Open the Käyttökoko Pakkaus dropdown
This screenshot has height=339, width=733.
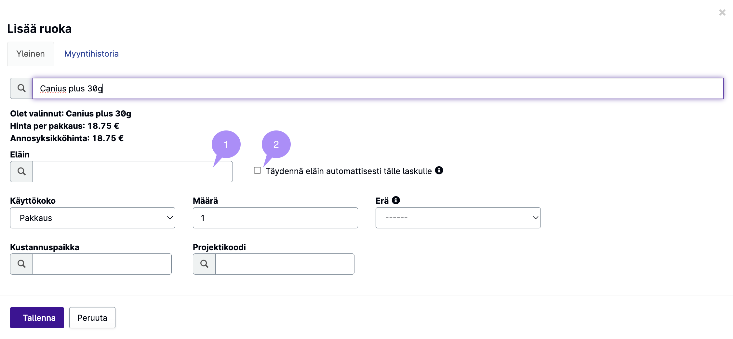point(93,218)
